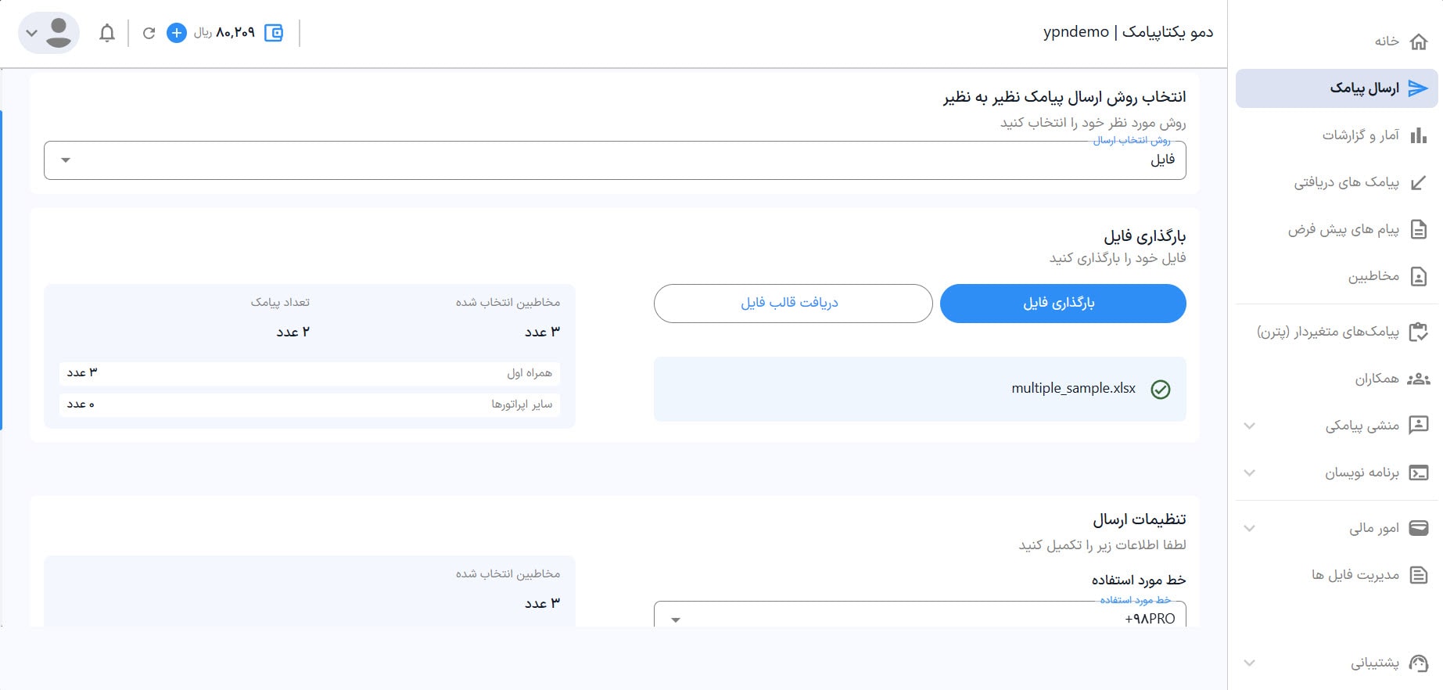Expand the SMS secretary submenu
The image size is (1443, 690).
(x=1250, y=426)
